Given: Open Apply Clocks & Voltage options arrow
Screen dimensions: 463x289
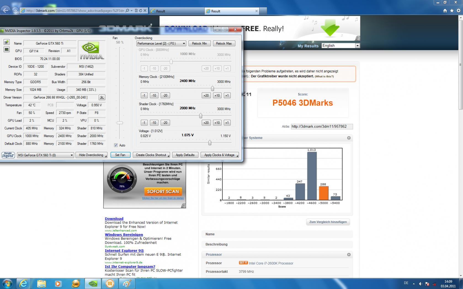Looking at the screenshot, I should (237, 156).
